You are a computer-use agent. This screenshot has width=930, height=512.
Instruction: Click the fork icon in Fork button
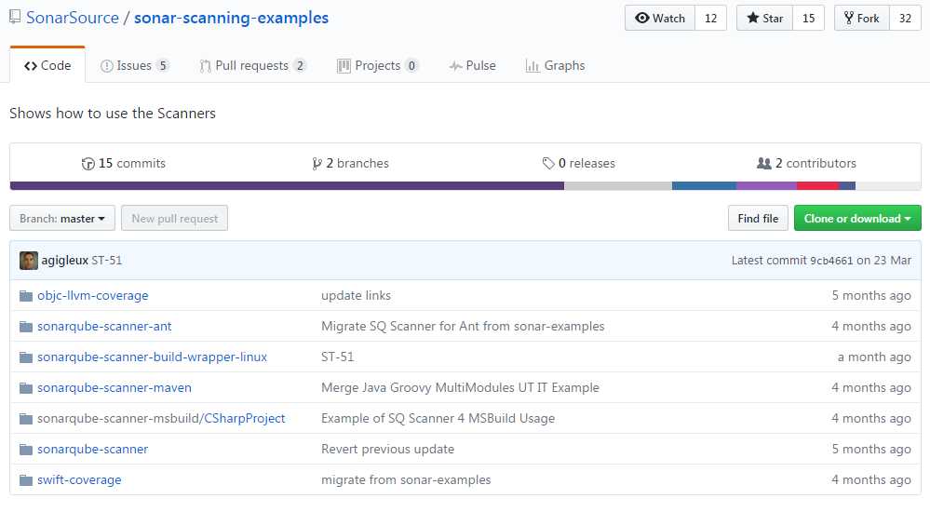click(x=849, y=18)
